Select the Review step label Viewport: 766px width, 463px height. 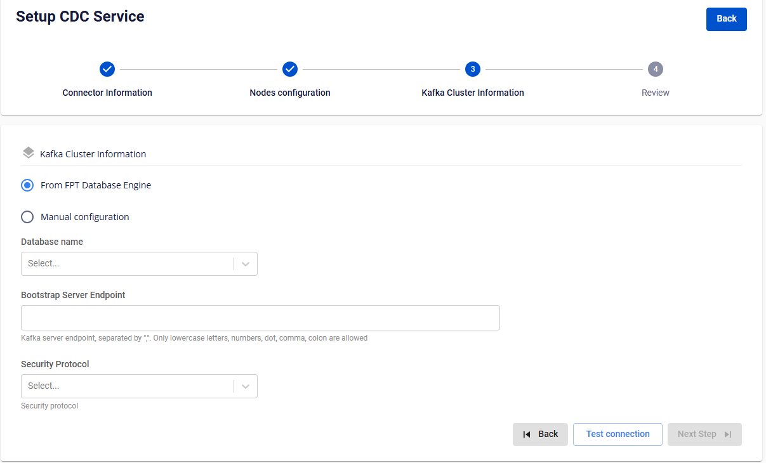click(656, 93)
